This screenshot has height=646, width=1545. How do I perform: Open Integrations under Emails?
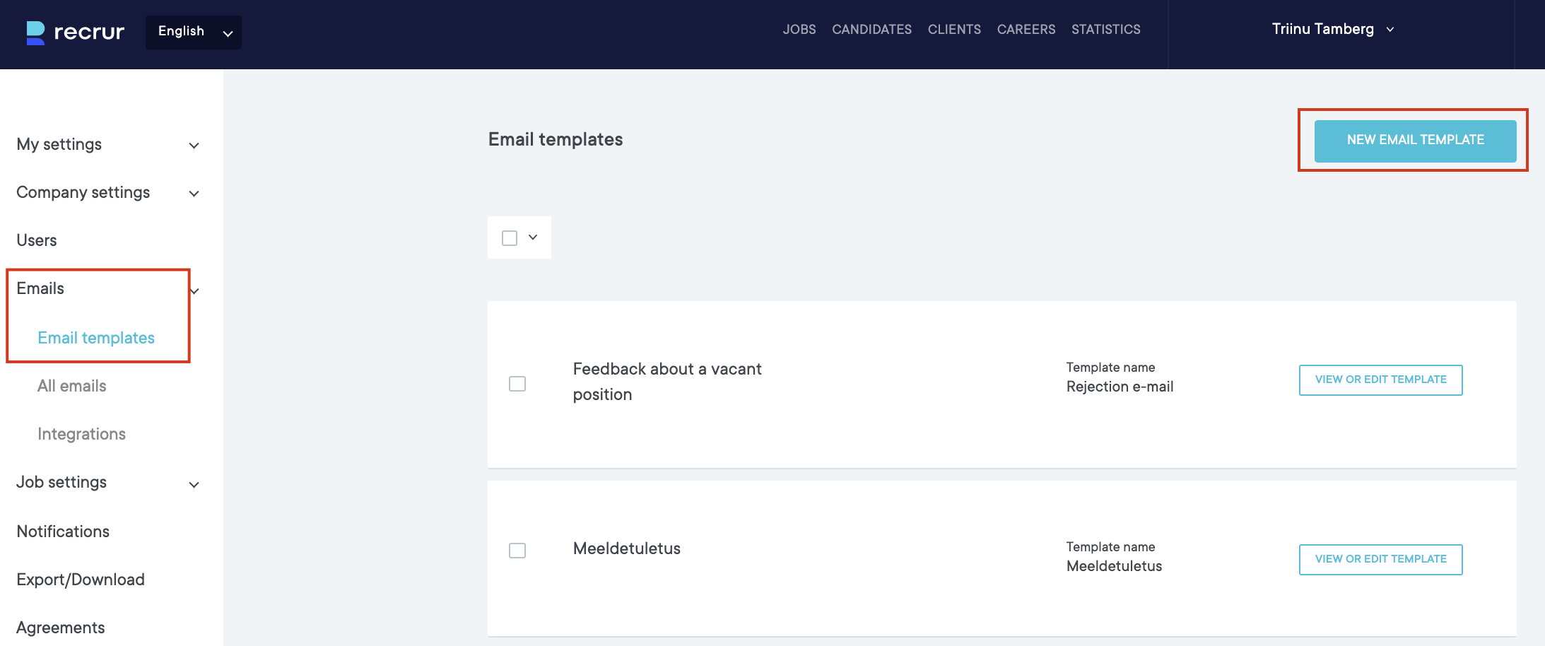(x=81, y=434)
